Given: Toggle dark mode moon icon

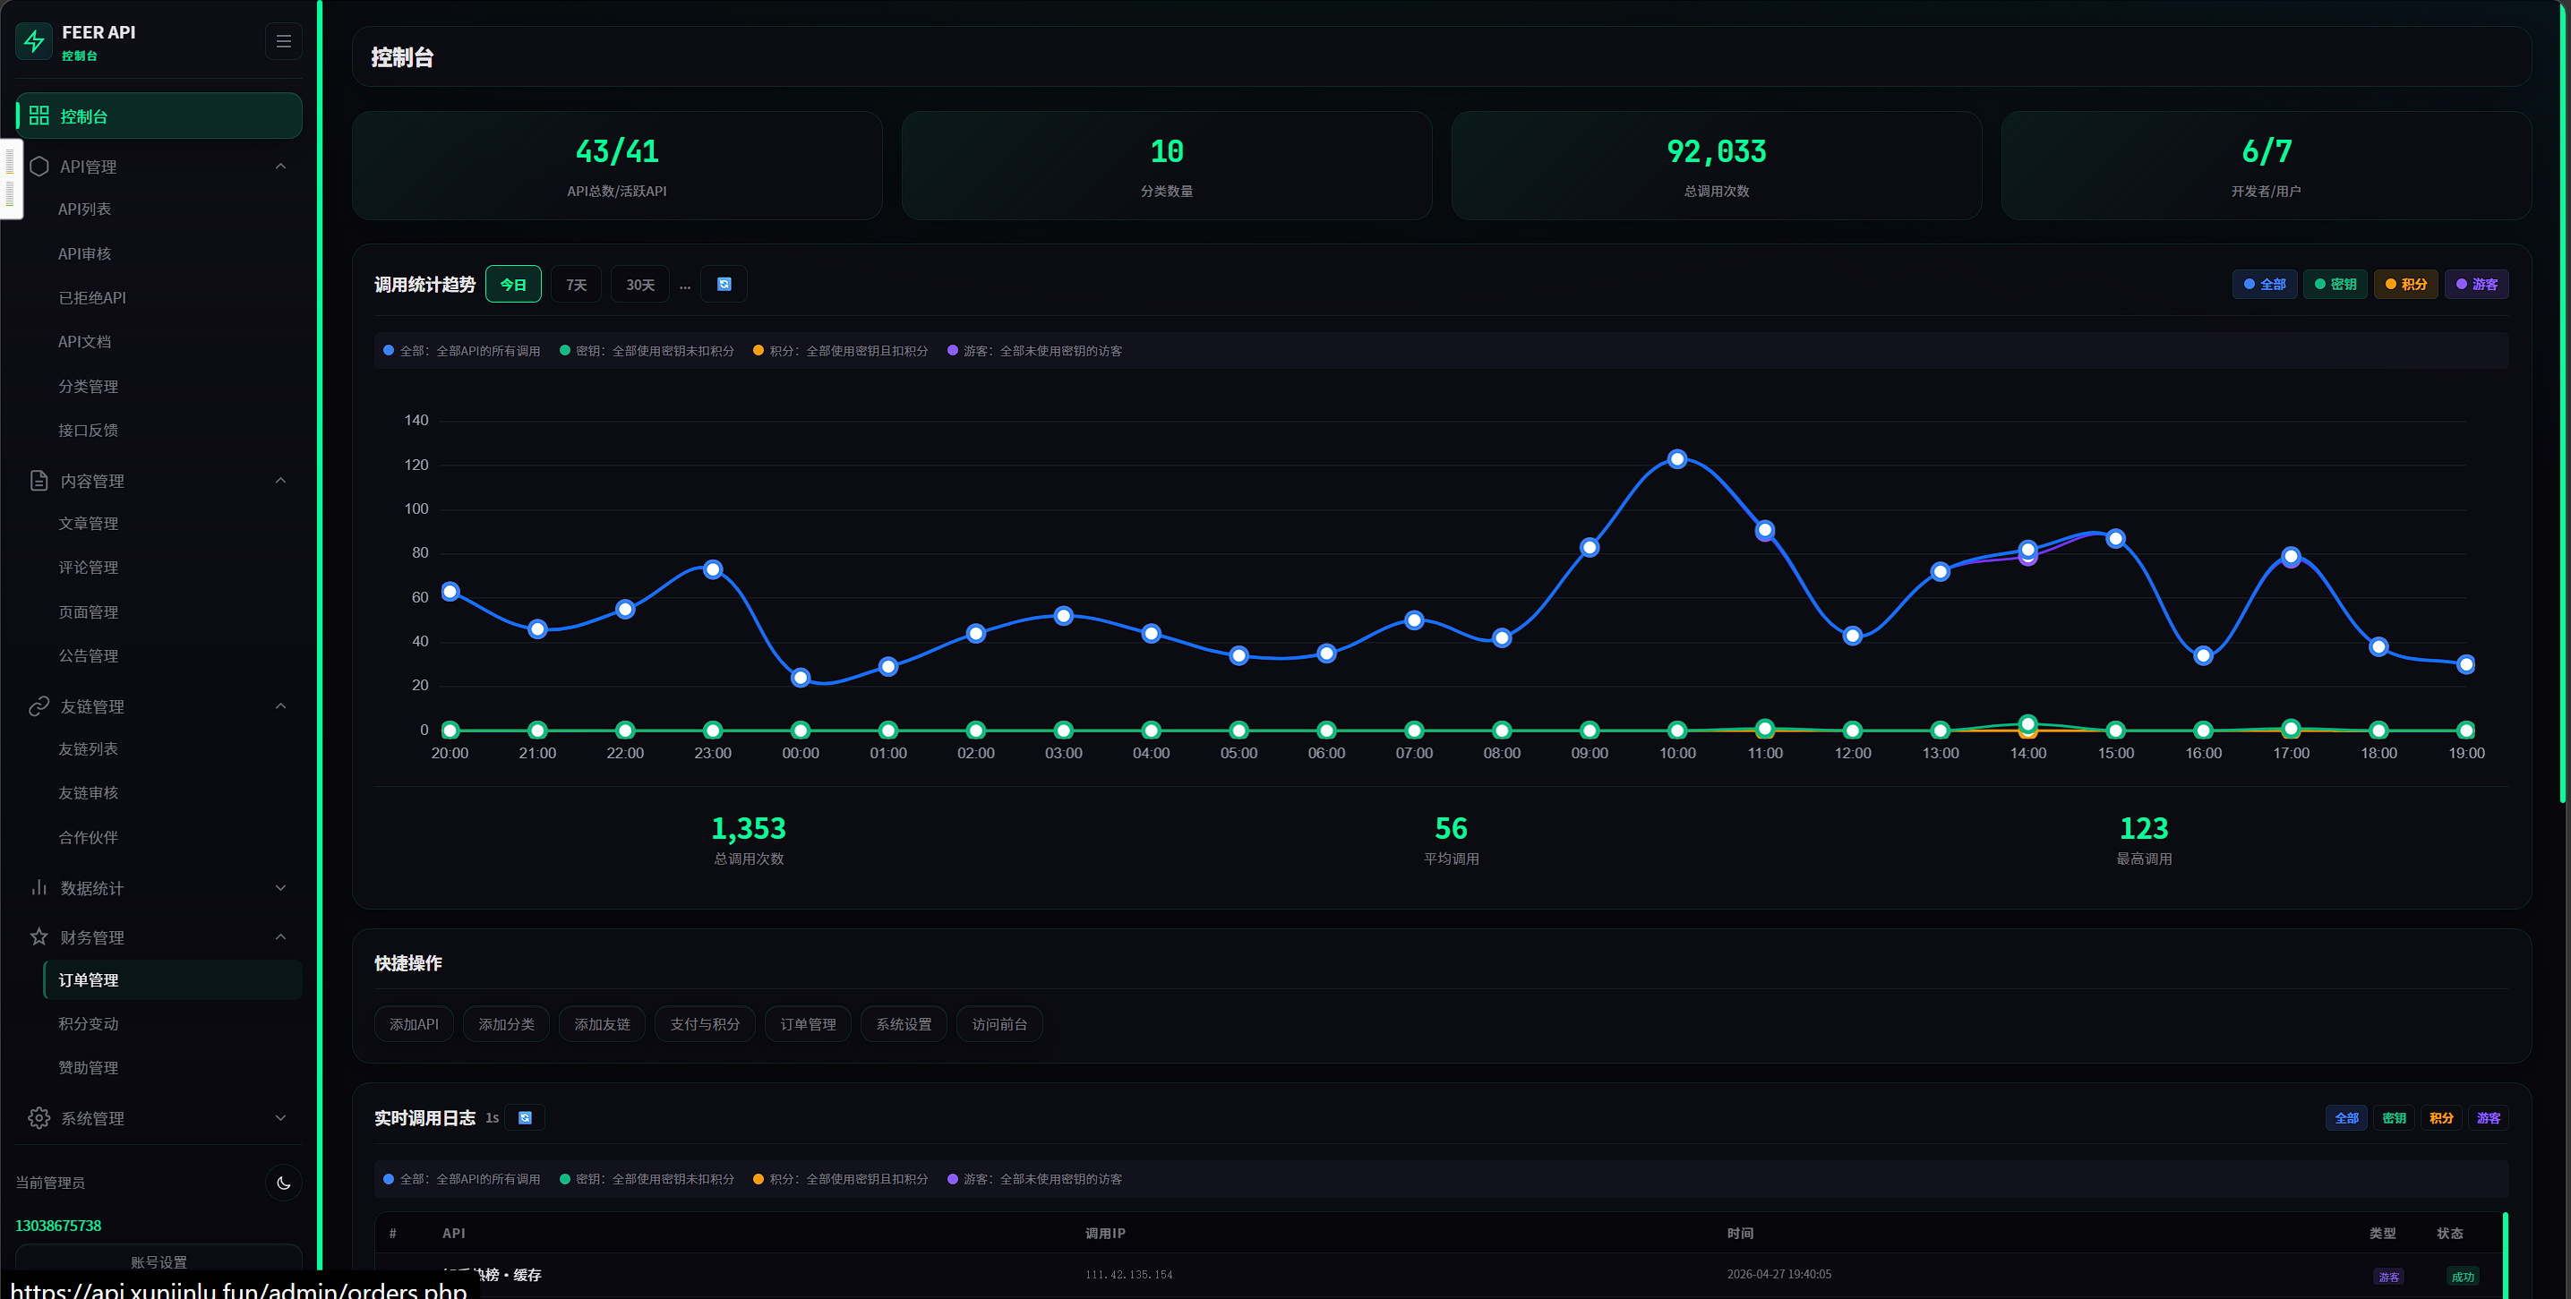Looking at the screenshot, I should click(284, 1183).
